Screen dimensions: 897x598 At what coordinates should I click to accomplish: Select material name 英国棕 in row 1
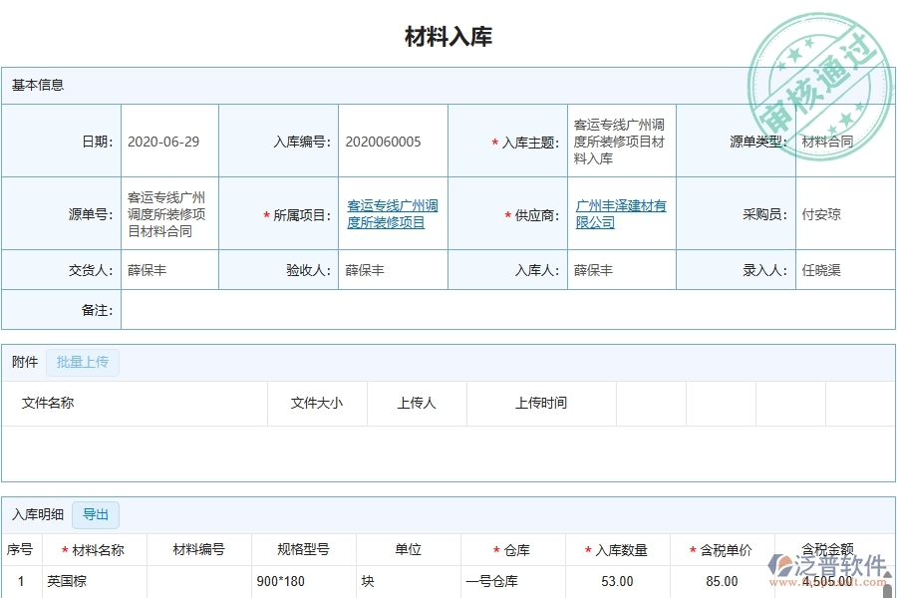(68, 582)
